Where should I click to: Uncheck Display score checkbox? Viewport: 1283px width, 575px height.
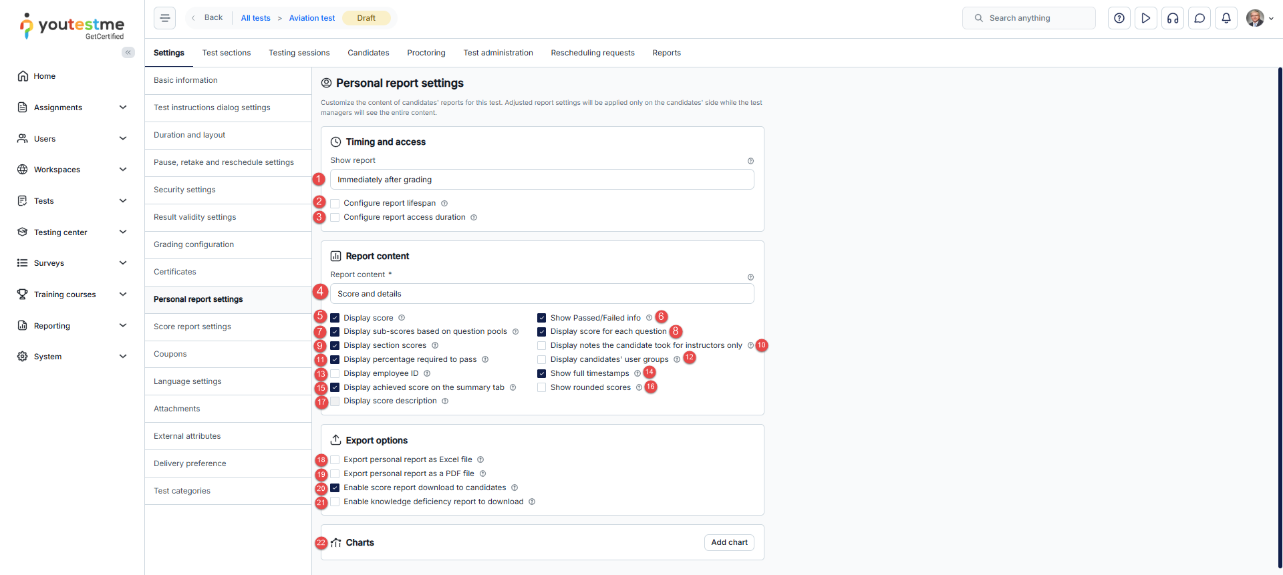point(335,318)
